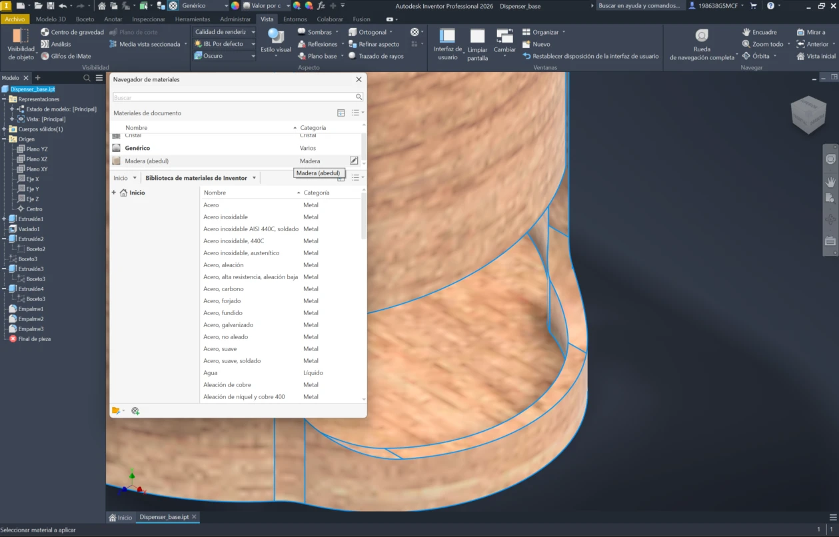Open the Archivo menu
Image resolution: width=839 pixels, height=537 pixels.
[x=15, y=19]
